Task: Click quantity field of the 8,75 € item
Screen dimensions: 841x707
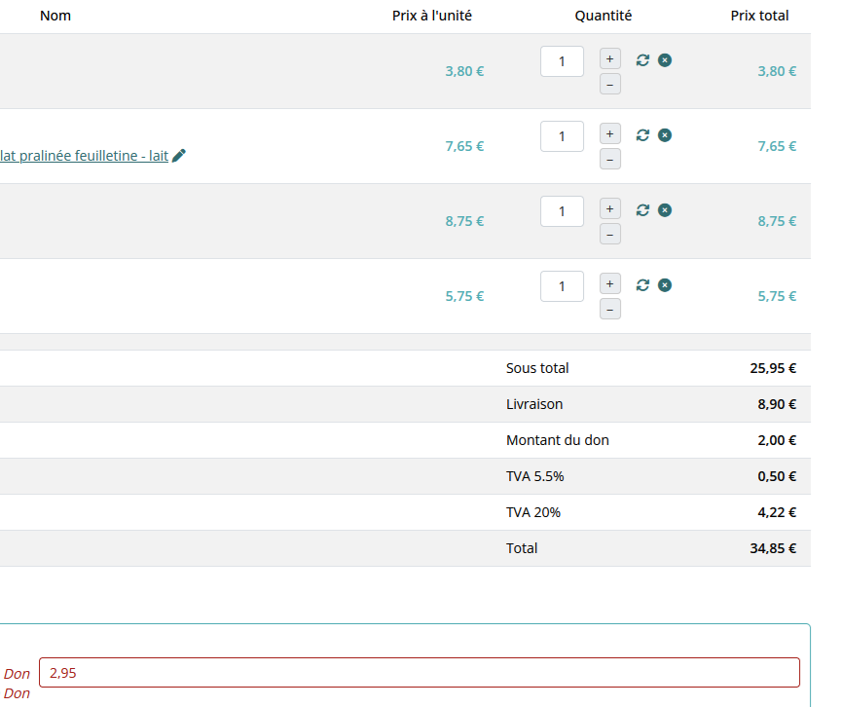Action: pos(562,211)
